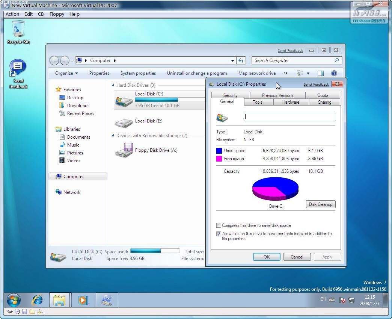Open recent pages dropdown near back button
The height and width of the screenshot is (319, 392).
click(x=72, y=60)
